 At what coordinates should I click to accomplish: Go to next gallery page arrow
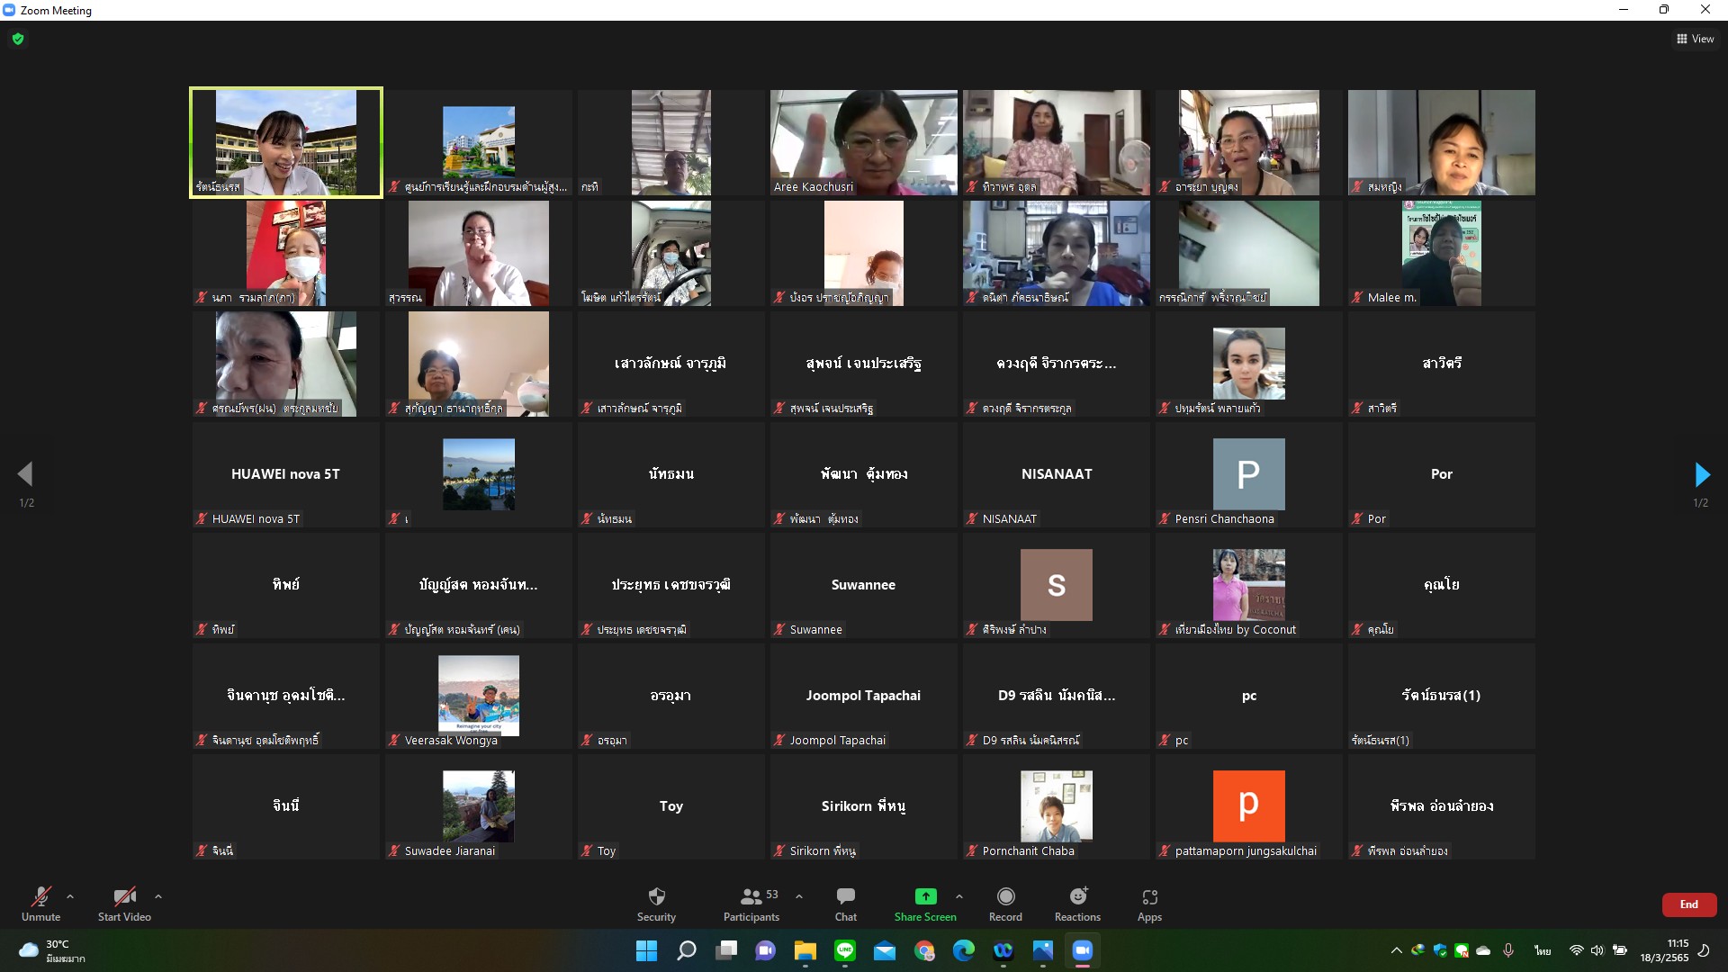point(1701,474)
